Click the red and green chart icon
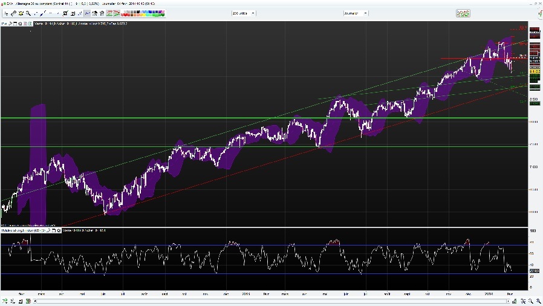Image resolution: width=543 pixels, height=306 pixels. [109, 13]
